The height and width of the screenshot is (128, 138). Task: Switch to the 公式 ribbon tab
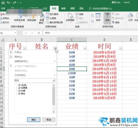(45, 9)
